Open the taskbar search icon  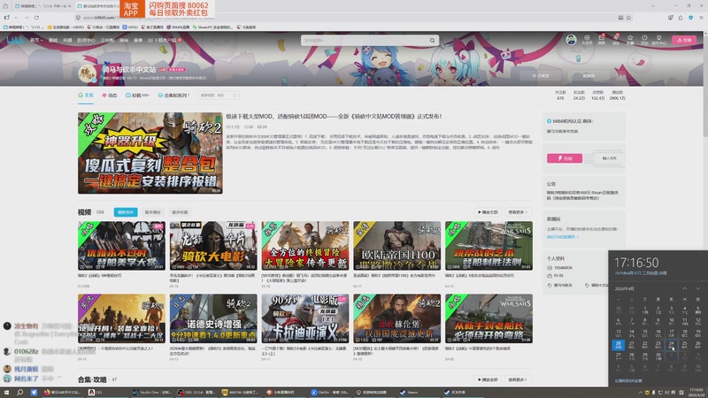coord(19,392)
